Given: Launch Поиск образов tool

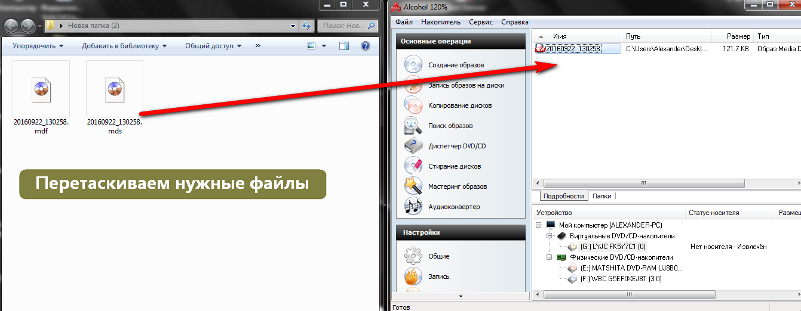Looking at the screenshot, I should tap(450, 126).
